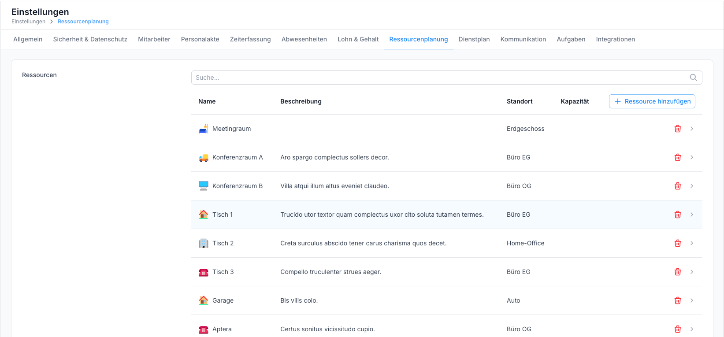Viewport: 724px width, 337px height.
Task: Switch to the Integrationen tab
Action: tap(616, 39)
